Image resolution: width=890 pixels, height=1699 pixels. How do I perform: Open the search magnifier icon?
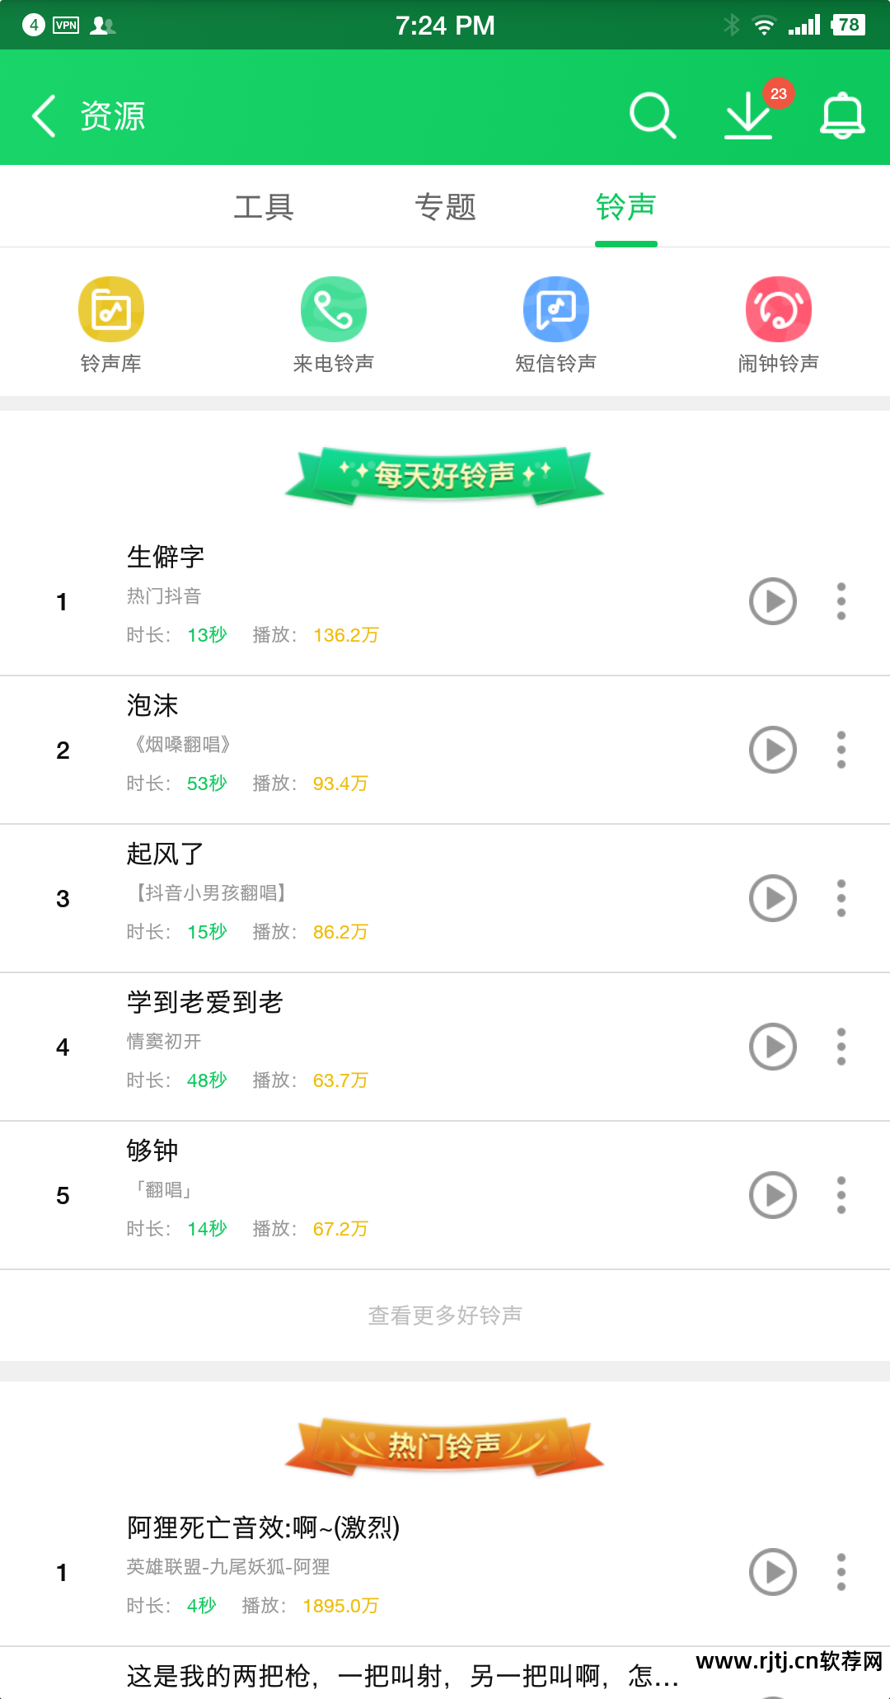[x=652, y=115]
